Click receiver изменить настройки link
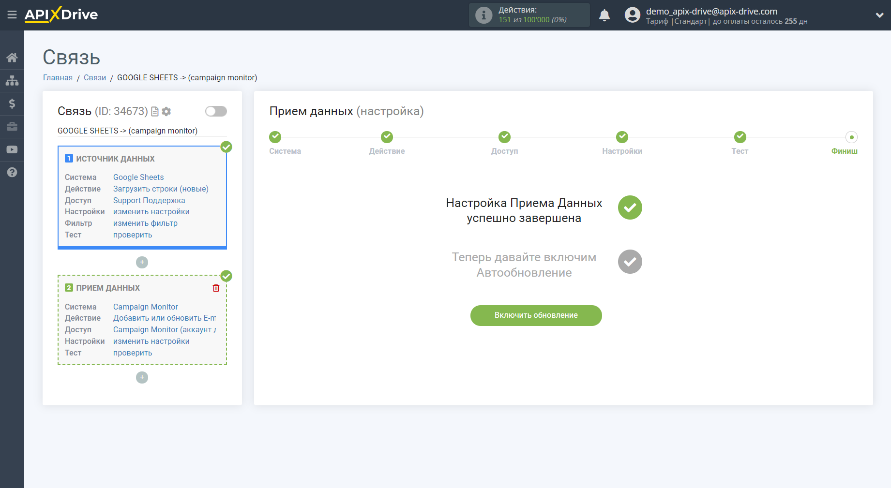This screenshot has height=488, width=891. [151, 341]
